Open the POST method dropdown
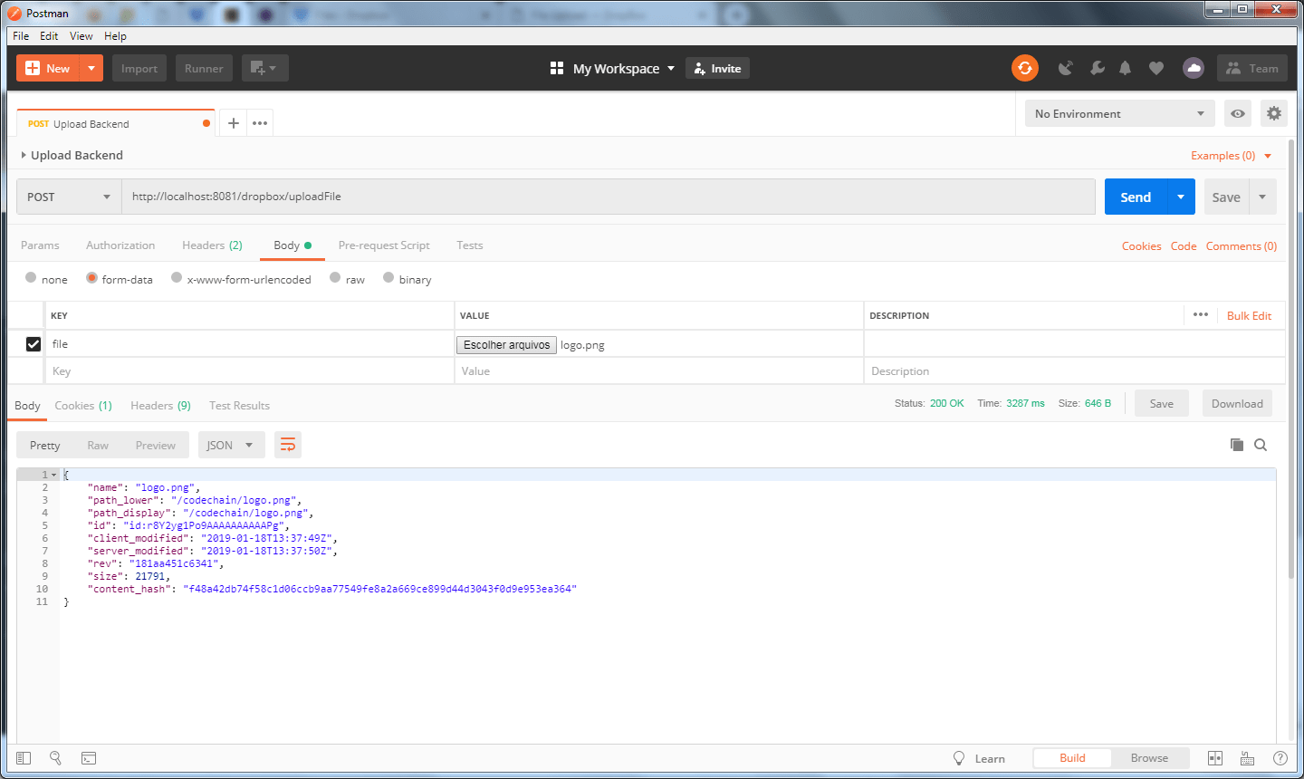This screenshot has width=1304, height=779. (69, 197)
